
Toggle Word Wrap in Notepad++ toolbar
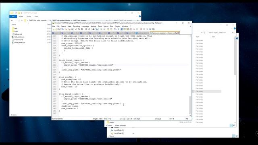tap(115, 29)
